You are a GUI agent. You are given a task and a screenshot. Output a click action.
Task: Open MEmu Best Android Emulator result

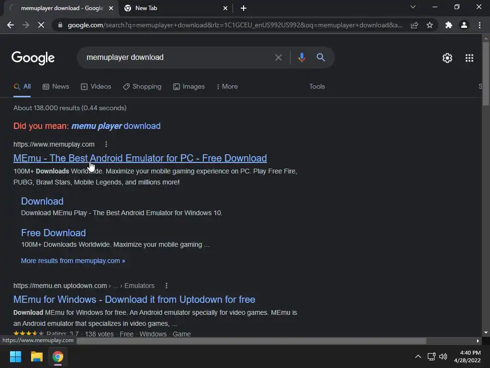click(x=140, y=158)
